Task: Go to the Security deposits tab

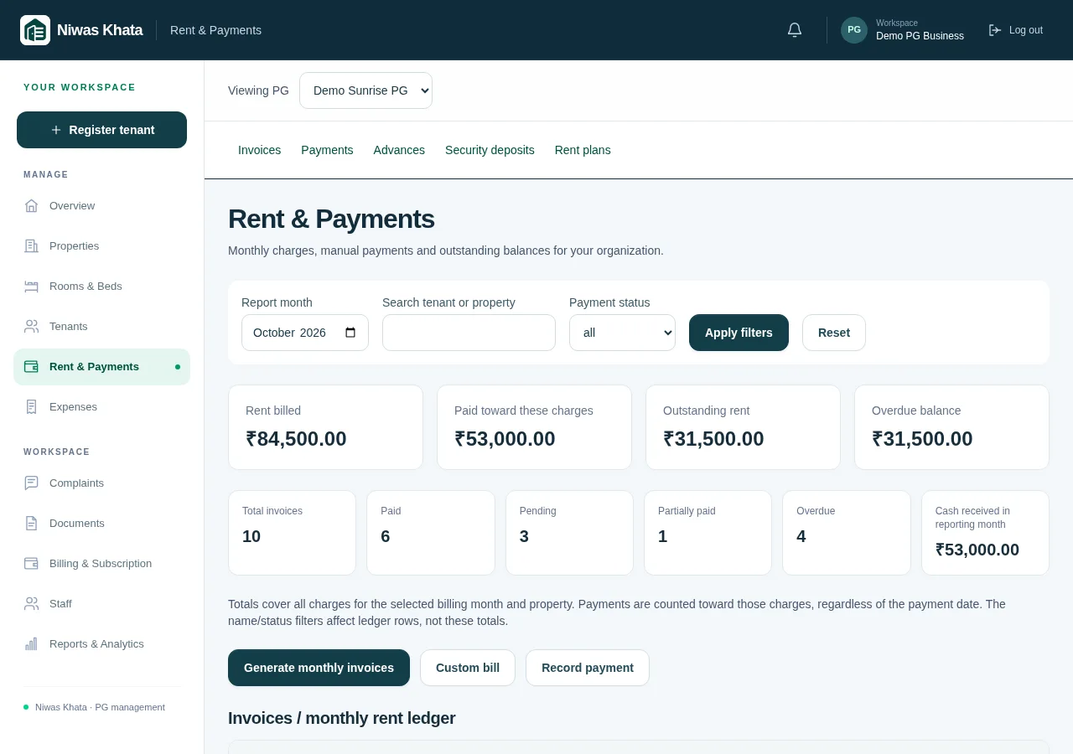Action: point(490,150)
